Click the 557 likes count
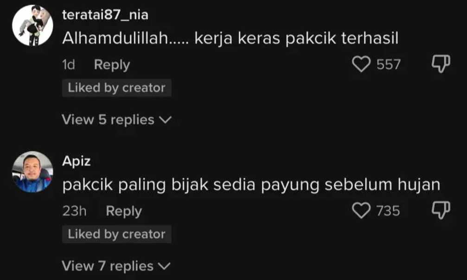 pyautogui.click(x=388, y=65)
